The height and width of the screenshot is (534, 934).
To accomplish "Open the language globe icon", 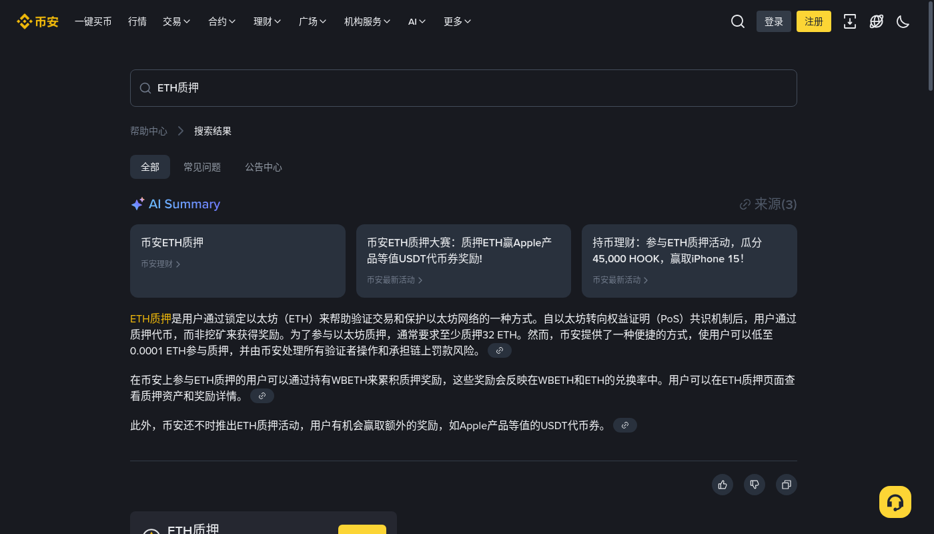I will coord(877,21).
